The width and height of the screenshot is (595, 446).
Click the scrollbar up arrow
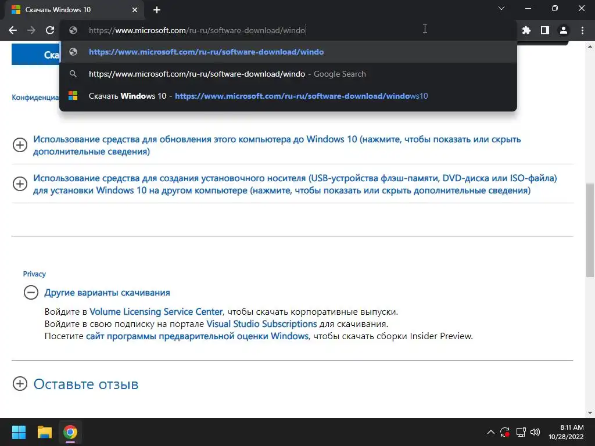coord(590,46)
